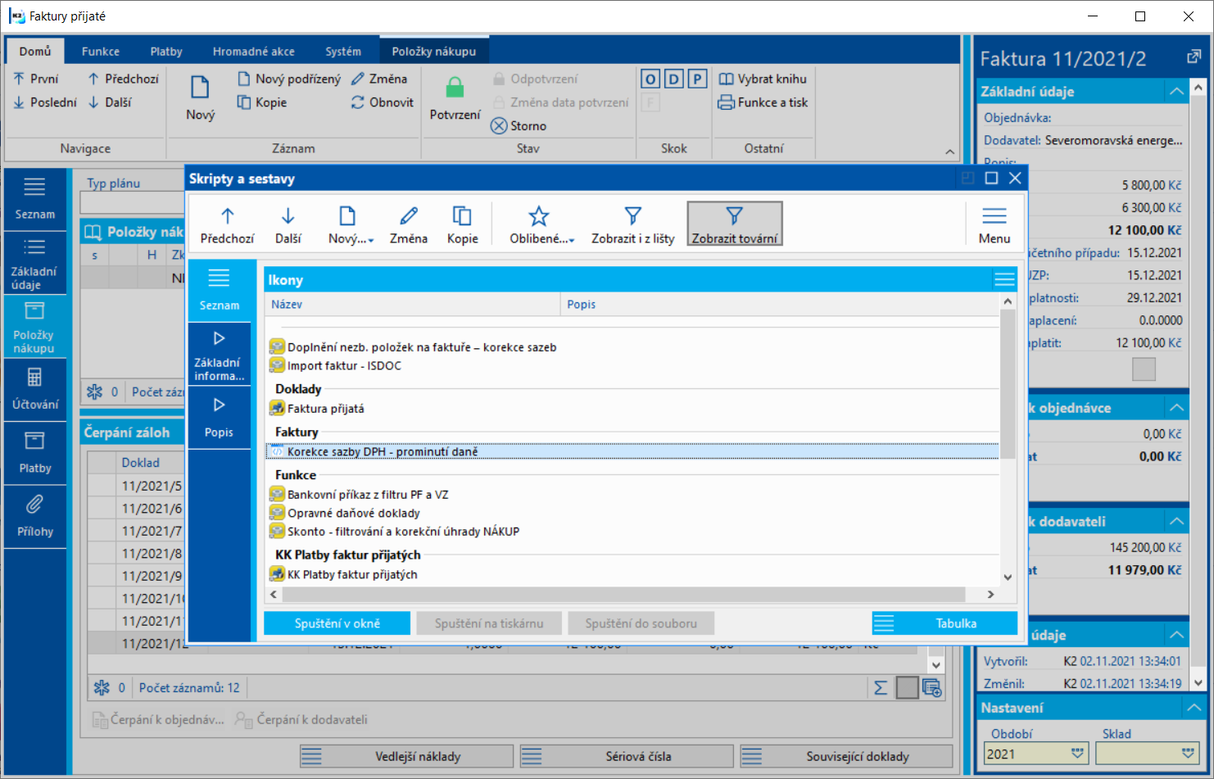Screen dimensions: 1214x779
Task: Open the Funkce ribbon tab
Action: click(101, 51)
